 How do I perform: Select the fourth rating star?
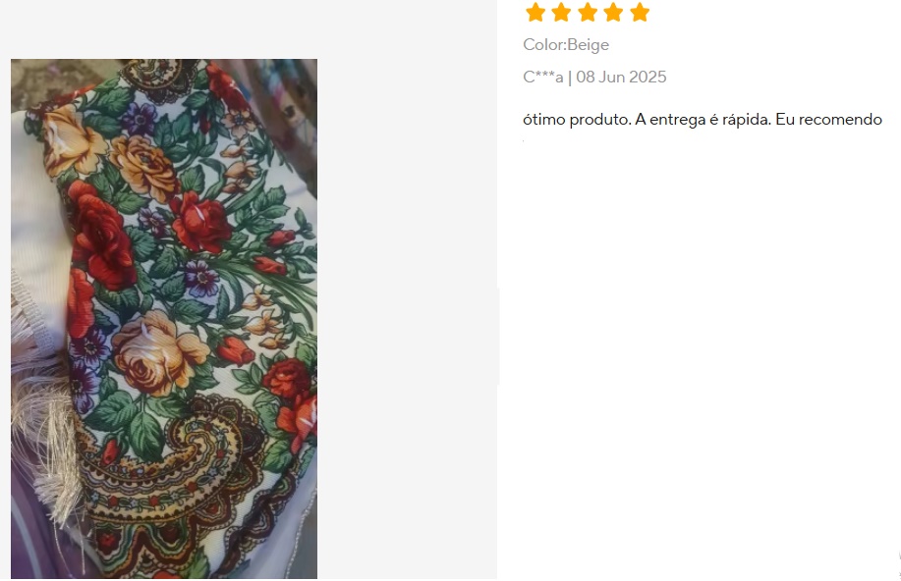click(613, 12)
